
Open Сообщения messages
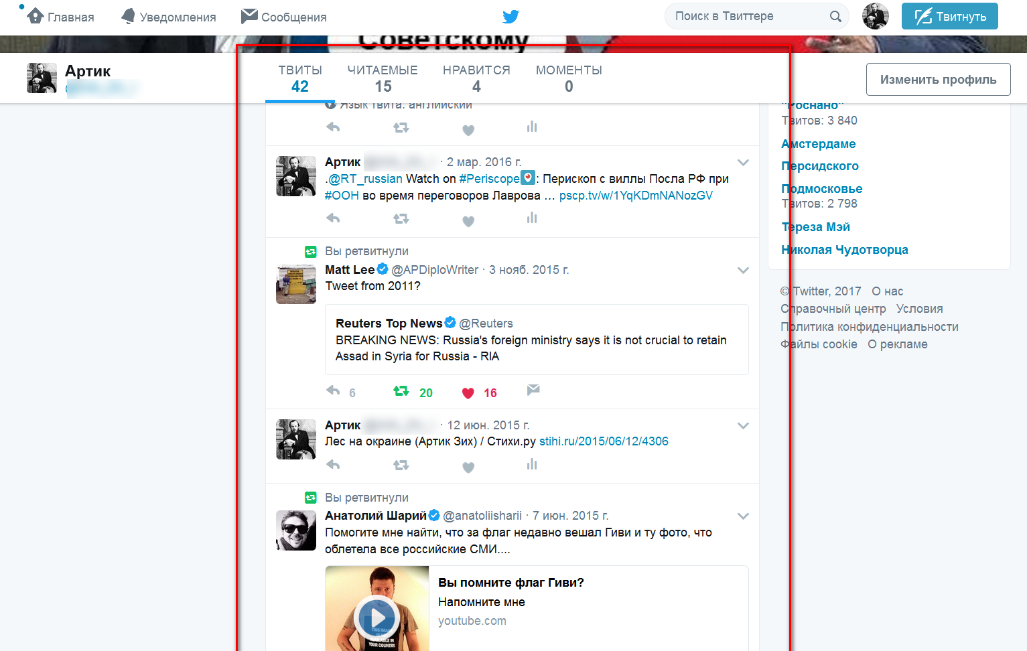[x=283, y=17]
